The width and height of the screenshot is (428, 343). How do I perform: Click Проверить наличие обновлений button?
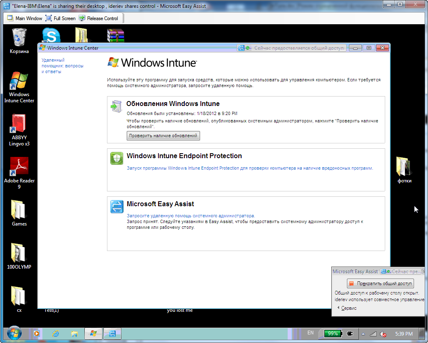163,136
